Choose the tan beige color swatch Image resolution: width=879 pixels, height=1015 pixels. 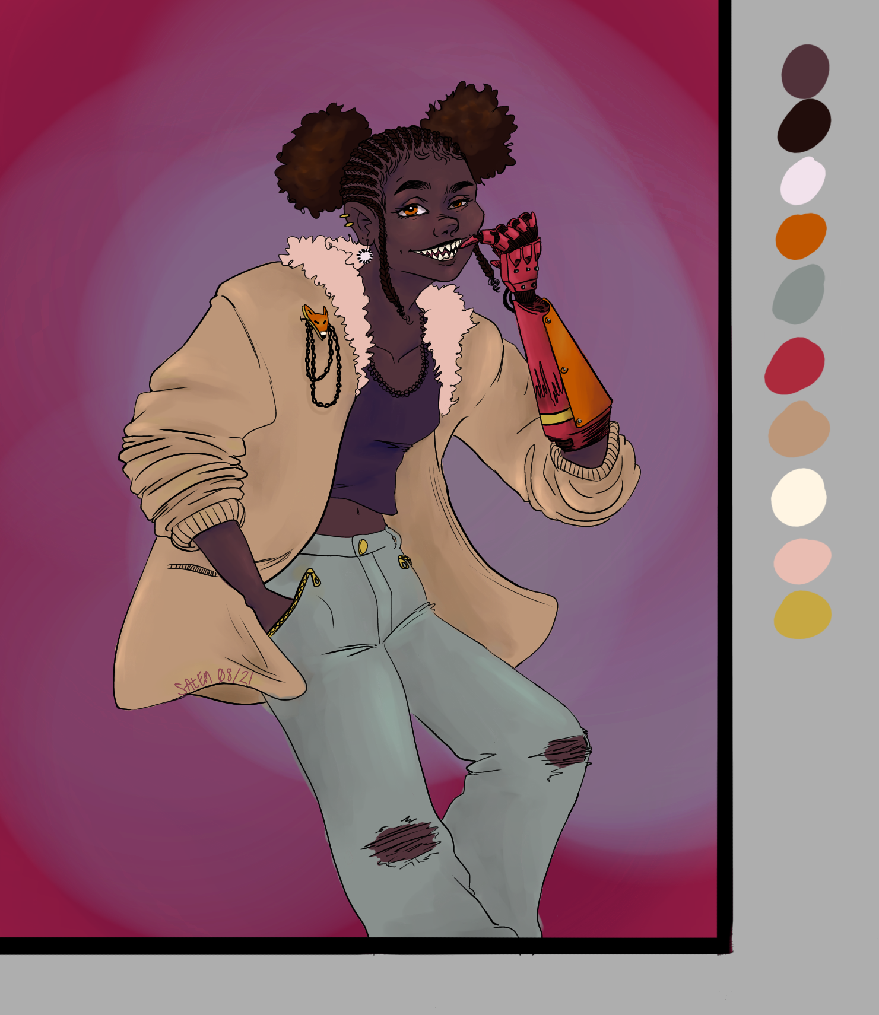click(x=799, y=429)
